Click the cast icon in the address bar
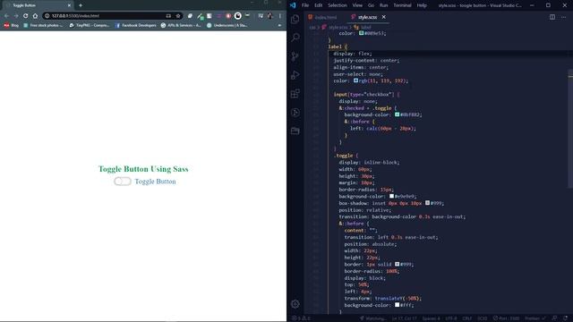 (168, 16)
